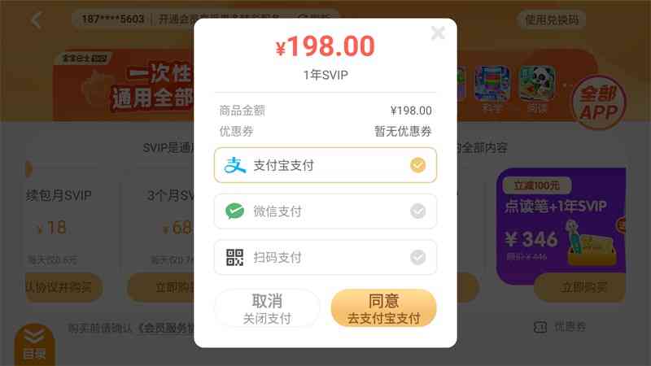Open the 目录 catalog button
The width and height of the screenshot is (651, 366).
tap(34, 344)
